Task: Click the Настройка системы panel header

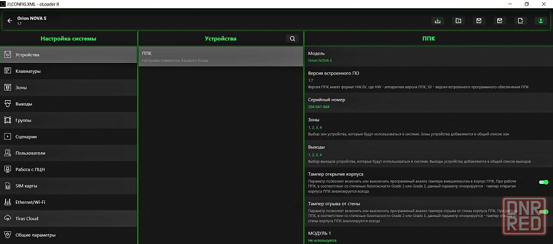Action: (69, 39)
